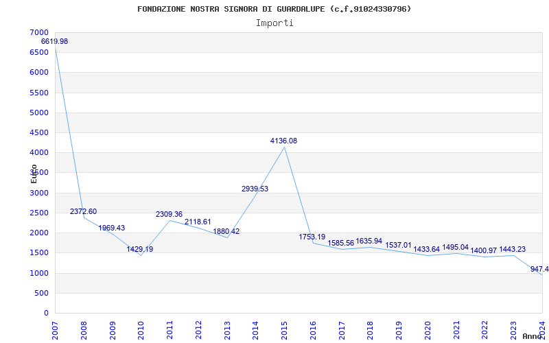Click the x-axis year 2010
This screenshot has height=343, width=549.
point(141,331)
